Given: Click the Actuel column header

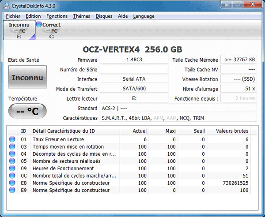Looking at the screenshot, I should click(x=134, y=131).
